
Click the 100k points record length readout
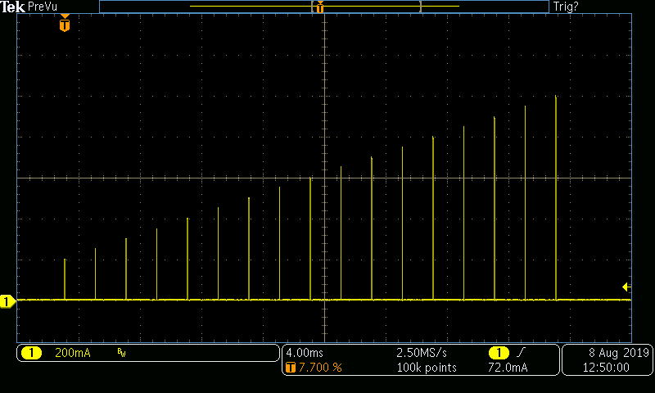(x=427, y=368)
